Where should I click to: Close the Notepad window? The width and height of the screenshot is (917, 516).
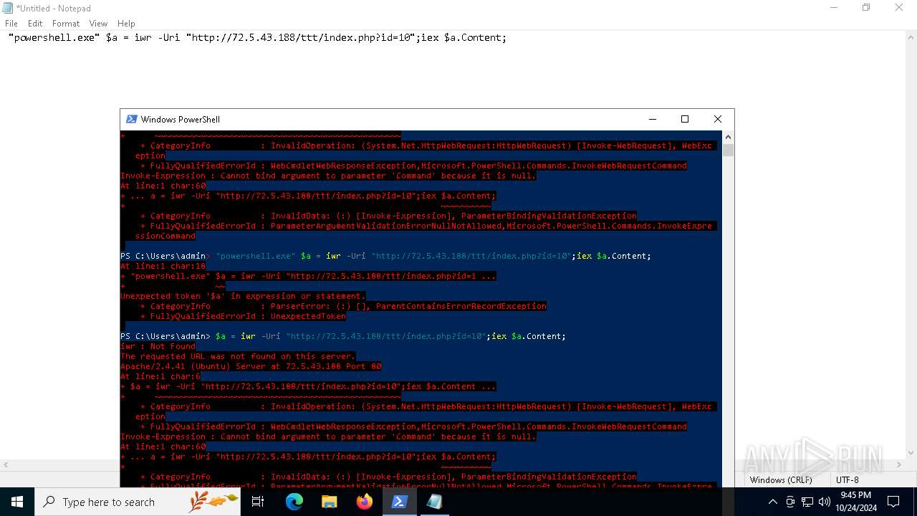(x=899, y=8)
